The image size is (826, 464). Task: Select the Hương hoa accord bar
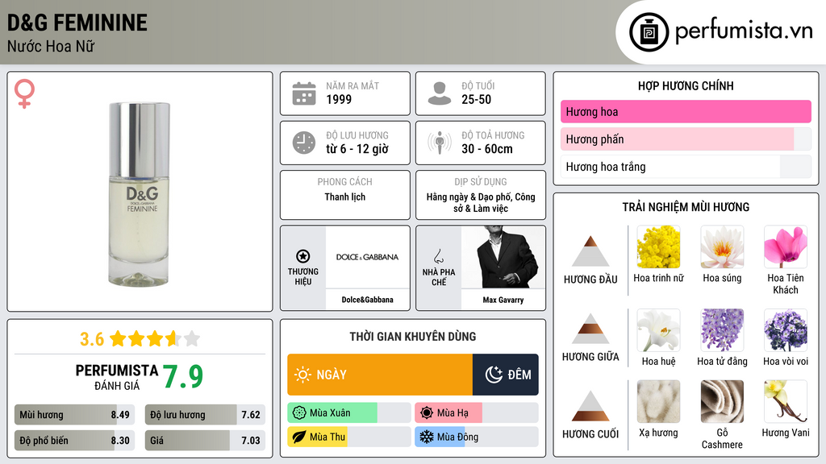(x=686, y=111)
